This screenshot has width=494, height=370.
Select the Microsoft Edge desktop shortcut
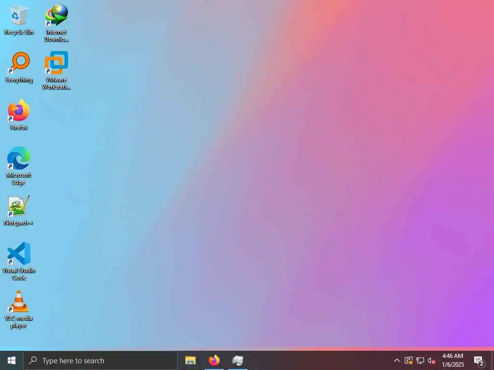point(19,166)
